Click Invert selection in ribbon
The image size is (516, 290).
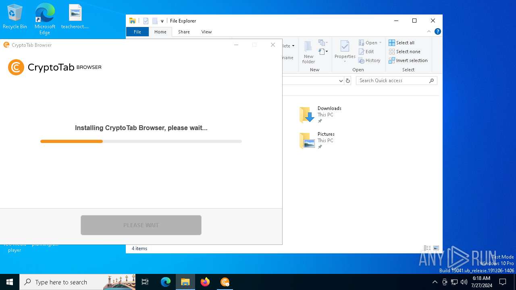coord(408,60)
